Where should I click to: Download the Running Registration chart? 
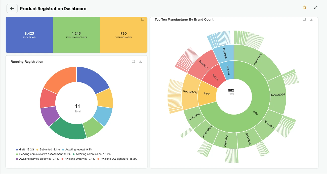(x=140, y=61)
